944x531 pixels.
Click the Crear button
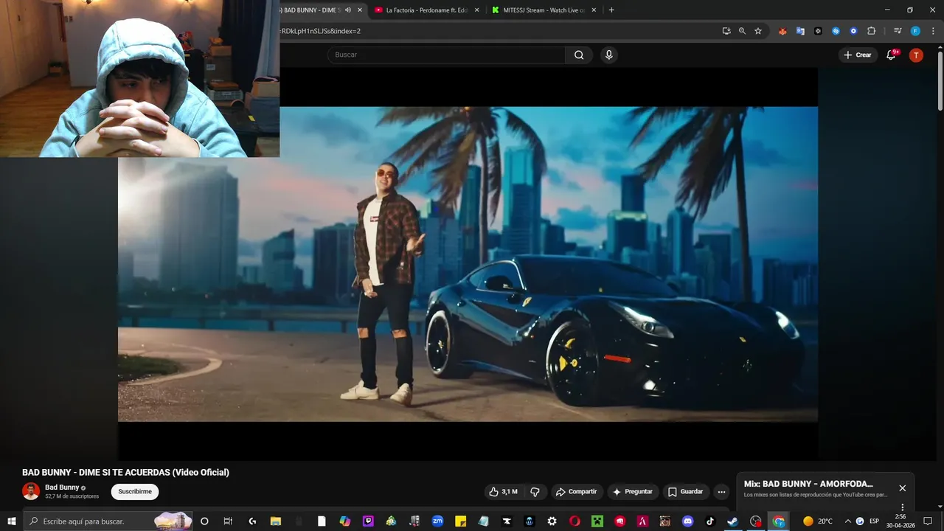[858, 55]
